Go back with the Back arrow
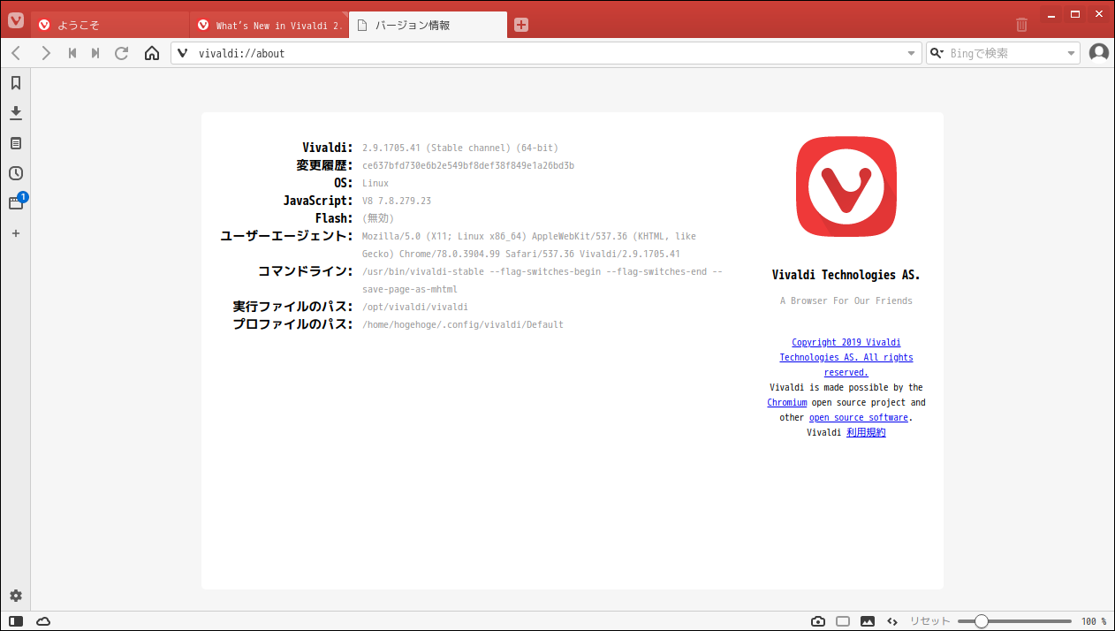This screenshot has height=631, width=1115. click(16, 53)
